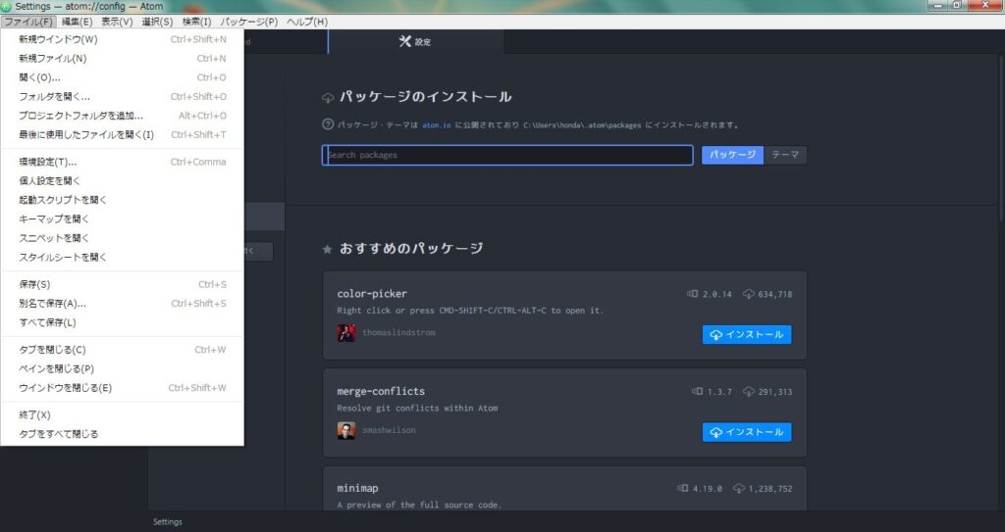This screenshot has width=1005, height=532.
Task: Click merge-conflicts version 1.3.7 icon
Action: click(698, 391)
